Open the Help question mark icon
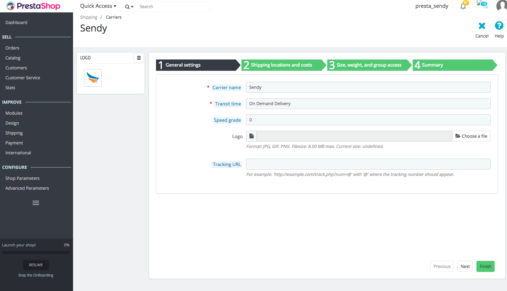The width and height of the screenshot is (507, 291). point(499,25)
